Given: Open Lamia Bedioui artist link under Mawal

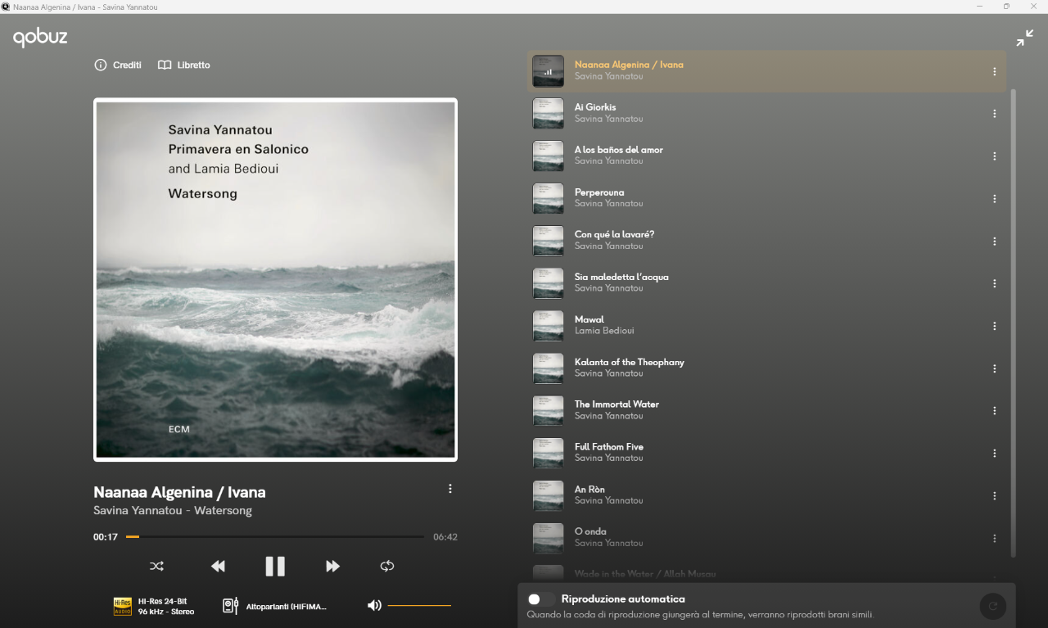Looking at the screenshot, I should click(604, 331).
